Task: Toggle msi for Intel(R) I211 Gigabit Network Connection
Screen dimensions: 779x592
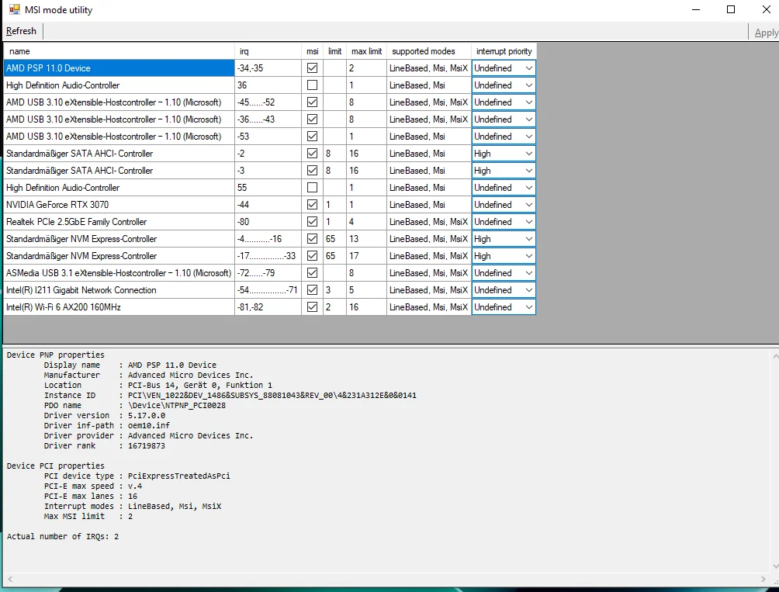Action: (312, 290)
